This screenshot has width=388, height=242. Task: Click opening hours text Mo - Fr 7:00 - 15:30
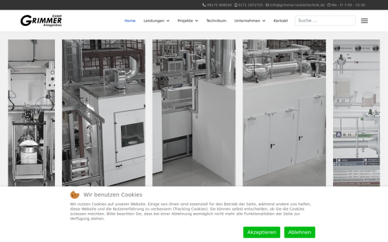coord(348,5)
